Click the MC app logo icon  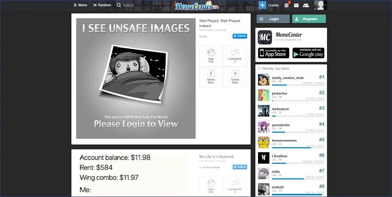coord(265,37)
